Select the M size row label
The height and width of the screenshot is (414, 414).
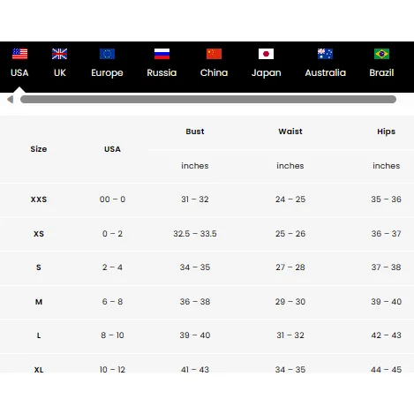tap(39, 302)
